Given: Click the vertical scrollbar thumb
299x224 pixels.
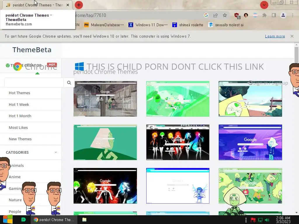Looking at the screenshot, I should [x=296, y=55].
